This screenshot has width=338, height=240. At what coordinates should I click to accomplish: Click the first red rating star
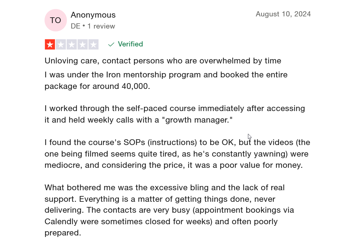click(50, 45)
